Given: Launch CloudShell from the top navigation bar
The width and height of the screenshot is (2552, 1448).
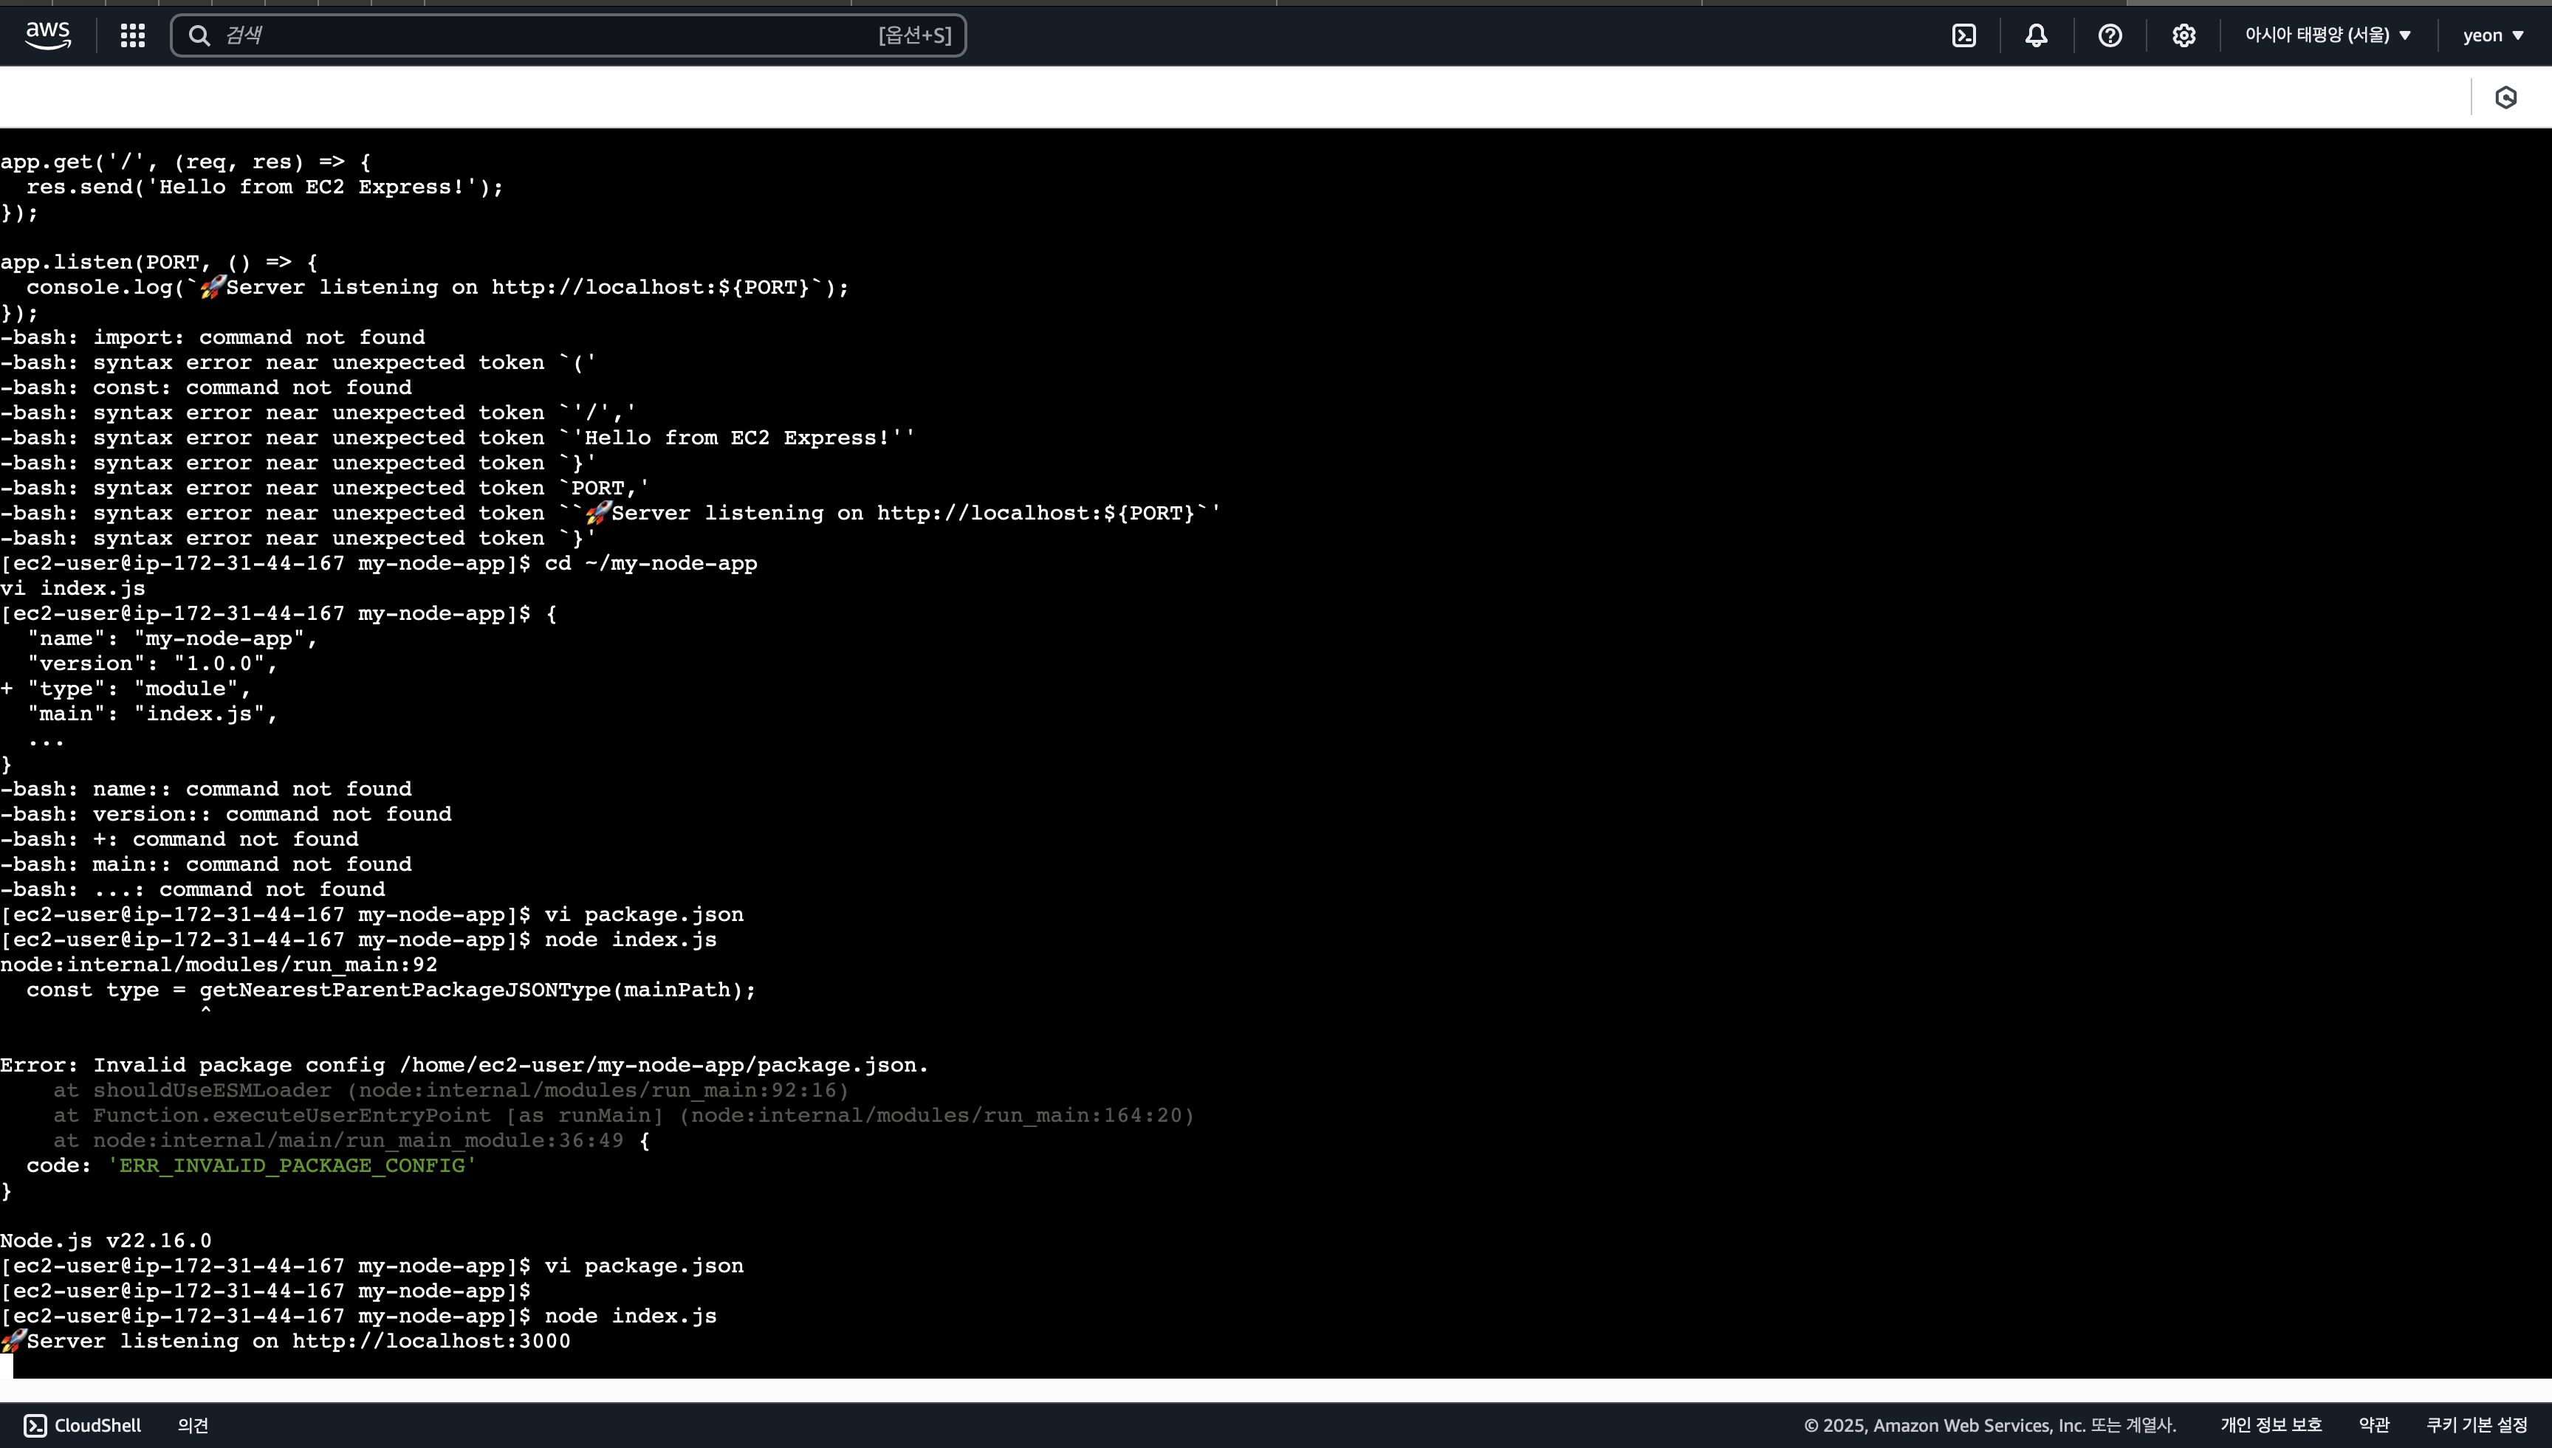Looking at the screenshot, I should click(x=1964, y=36).
